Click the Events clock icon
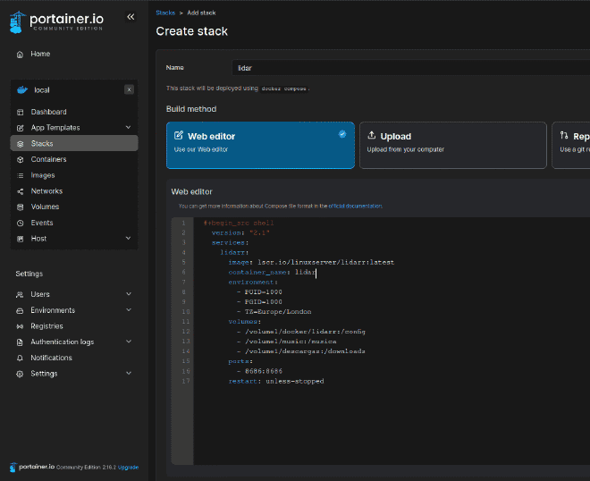590x481 pixels. tap(21, 224)
